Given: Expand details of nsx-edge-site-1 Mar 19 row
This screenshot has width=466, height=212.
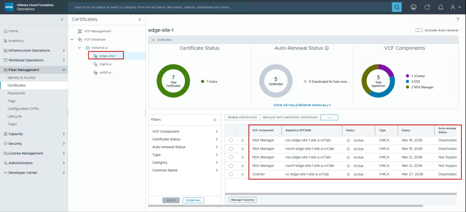Looking at the screenshot, I should 243,140.
